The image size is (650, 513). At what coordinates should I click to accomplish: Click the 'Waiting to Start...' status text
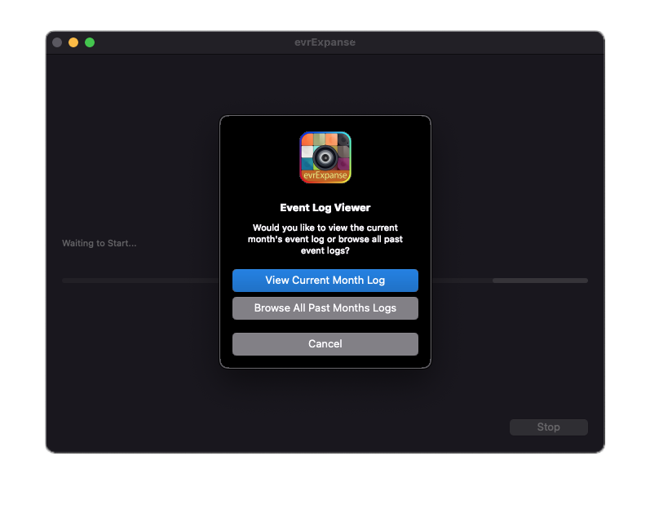(99, 243)
